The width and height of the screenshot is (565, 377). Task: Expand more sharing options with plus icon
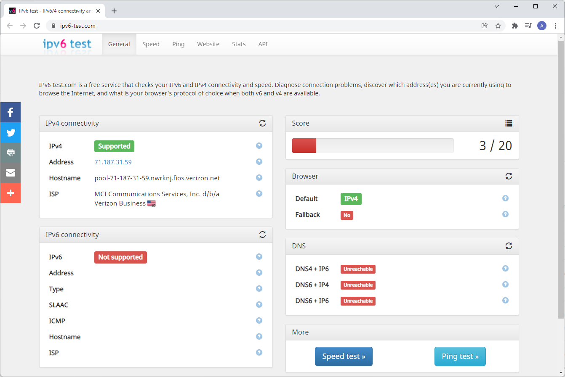10,193
